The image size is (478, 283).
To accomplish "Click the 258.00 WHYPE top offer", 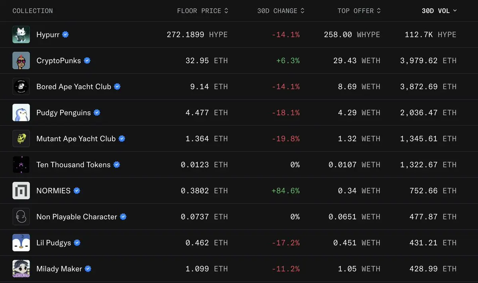I will click(352, 35).
